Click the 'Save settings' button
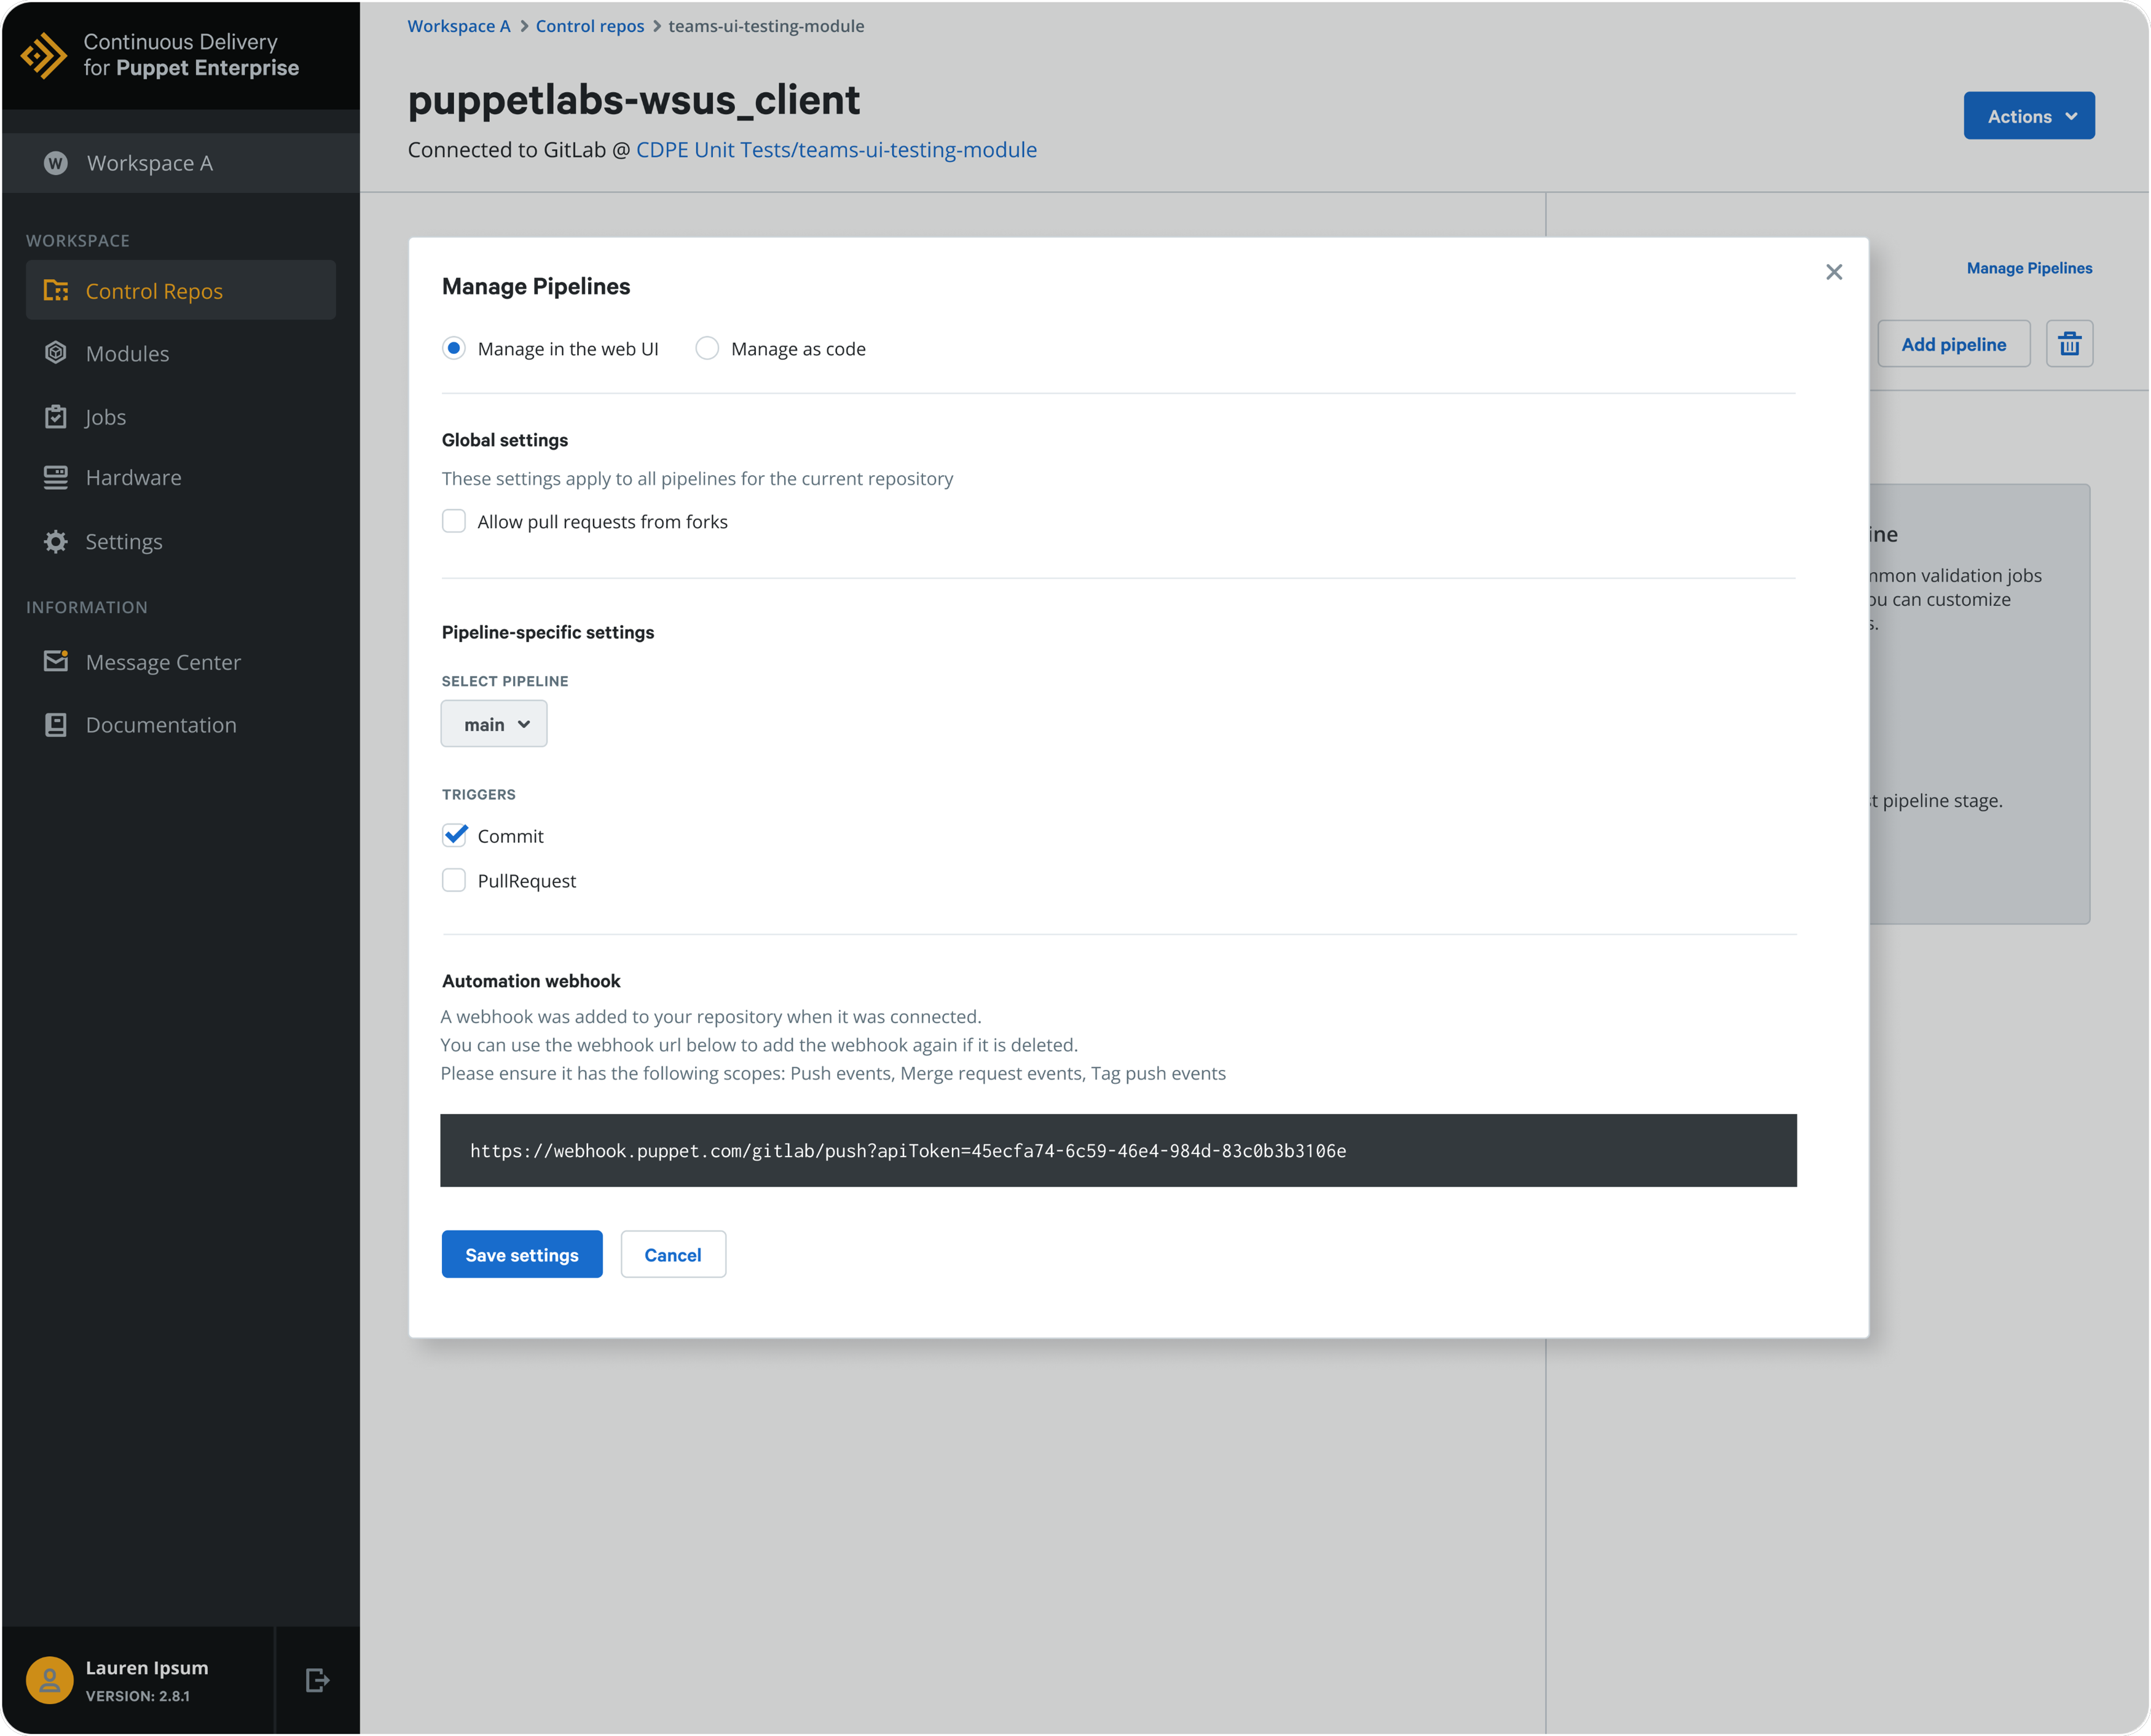The image size is (2151, 1736). [521, 1254]
